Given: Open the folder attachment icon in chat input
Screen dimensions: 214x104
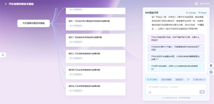Looking at the screenshot, I should (x=150, y=93).
